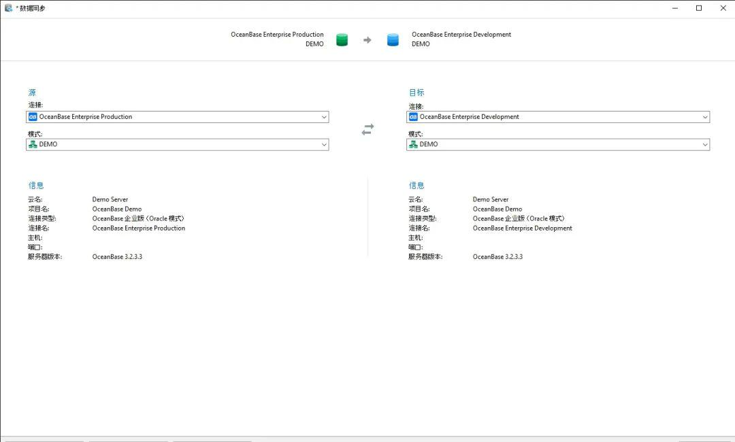Image resolution: width=735 pixels, height=442 pixels.
Task: Click the green source database icon
Action: (342, 40)
